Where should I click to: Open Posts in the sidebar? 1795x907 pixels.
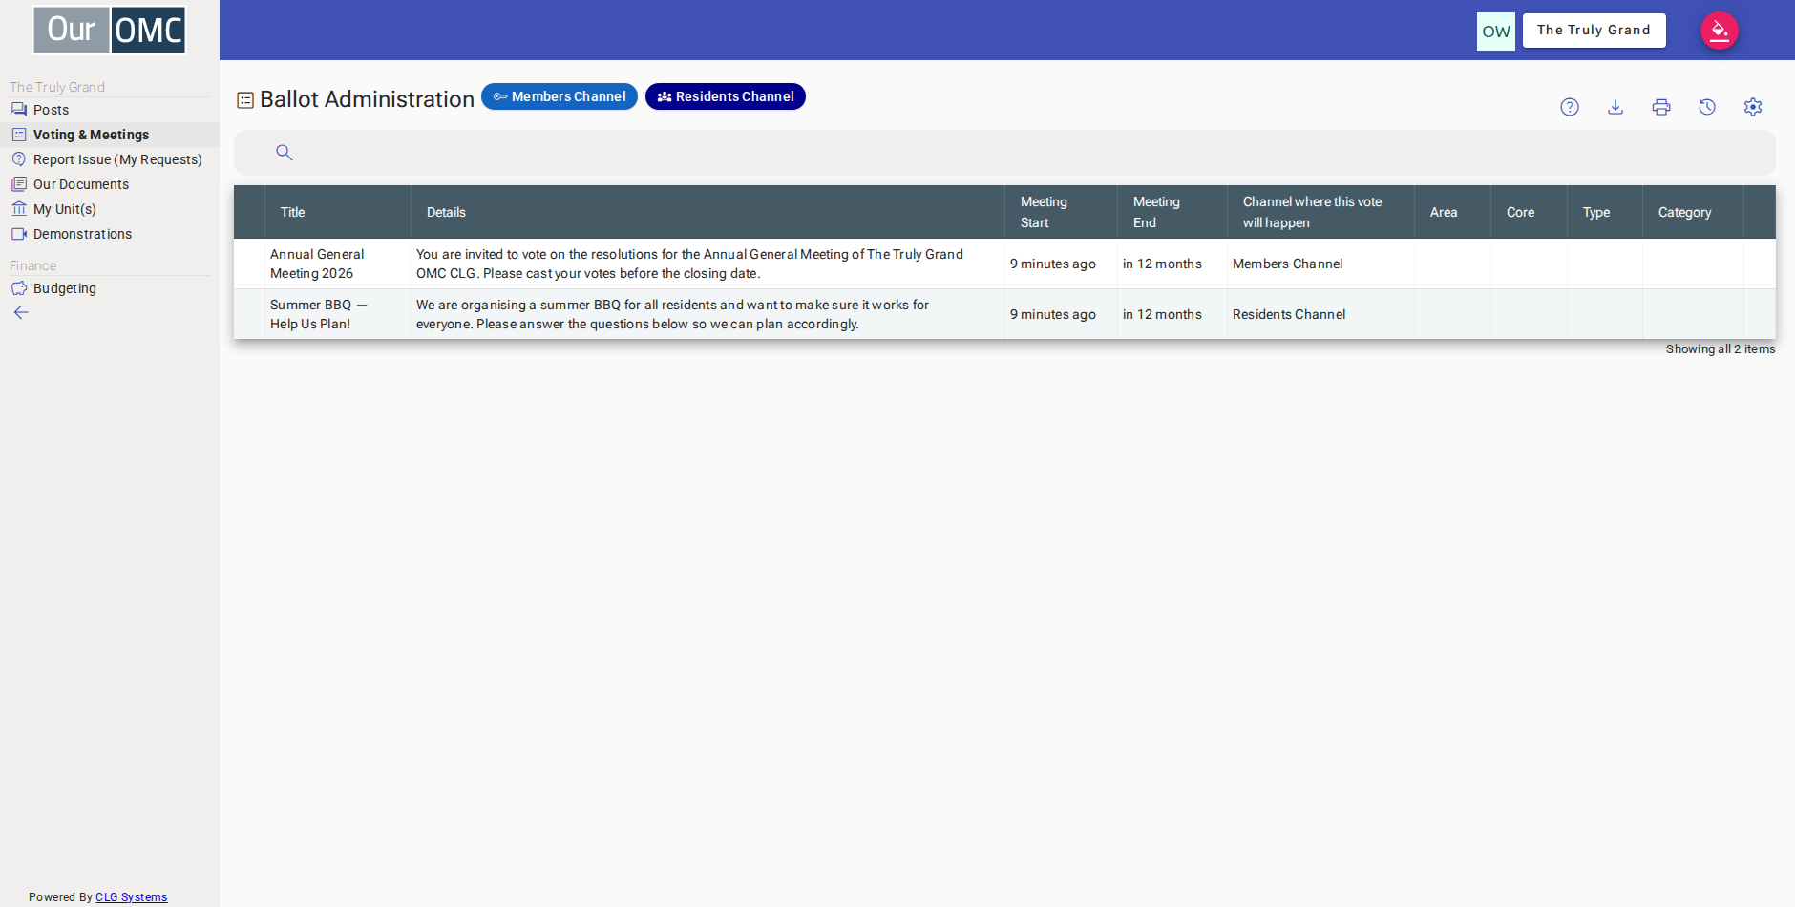click(110, 110)
